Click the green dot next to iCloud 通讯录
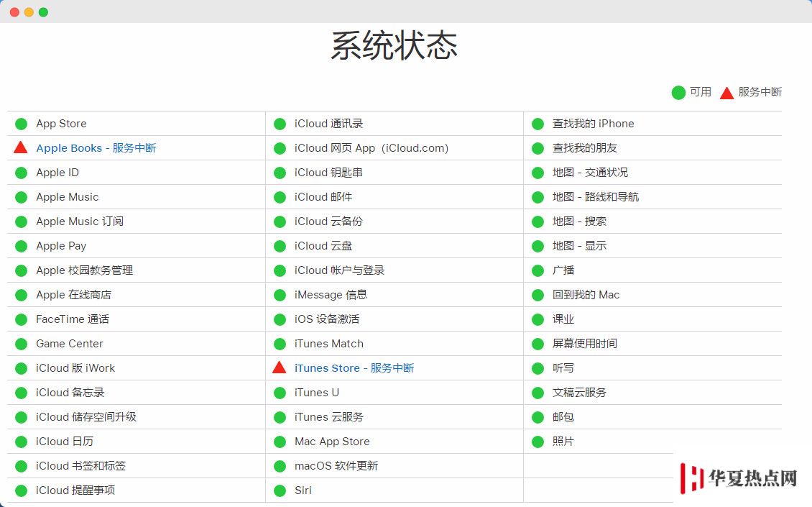 tap(280, 124)
